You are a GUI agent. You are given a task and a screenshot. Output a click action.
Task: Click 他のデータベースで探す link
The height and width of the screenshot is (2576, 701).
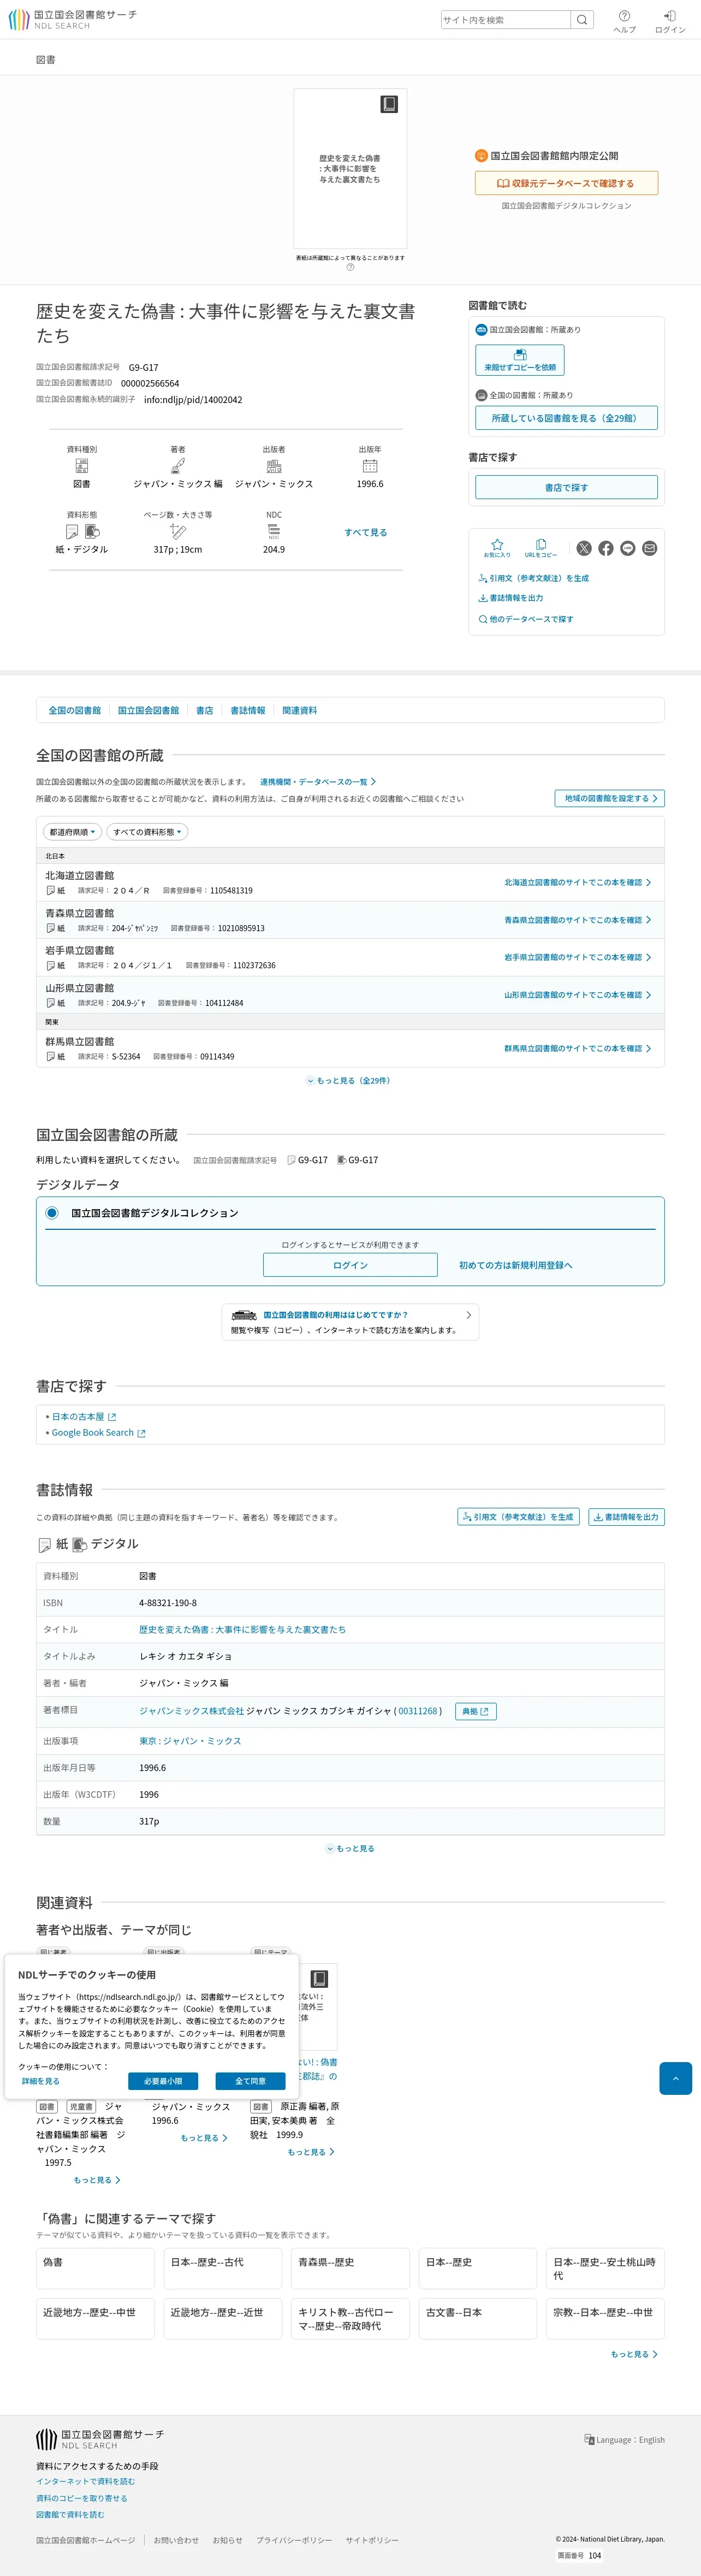[x=526, y=619]
